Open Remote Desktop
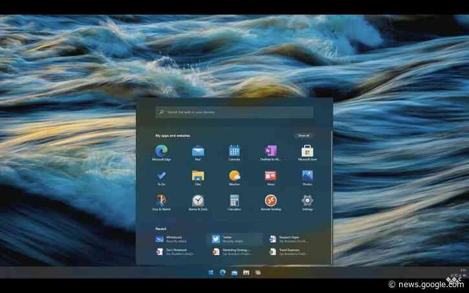Image resolution: width=469 pixels, height=293 pixels. pyautogui.click(x=270, y=202)
